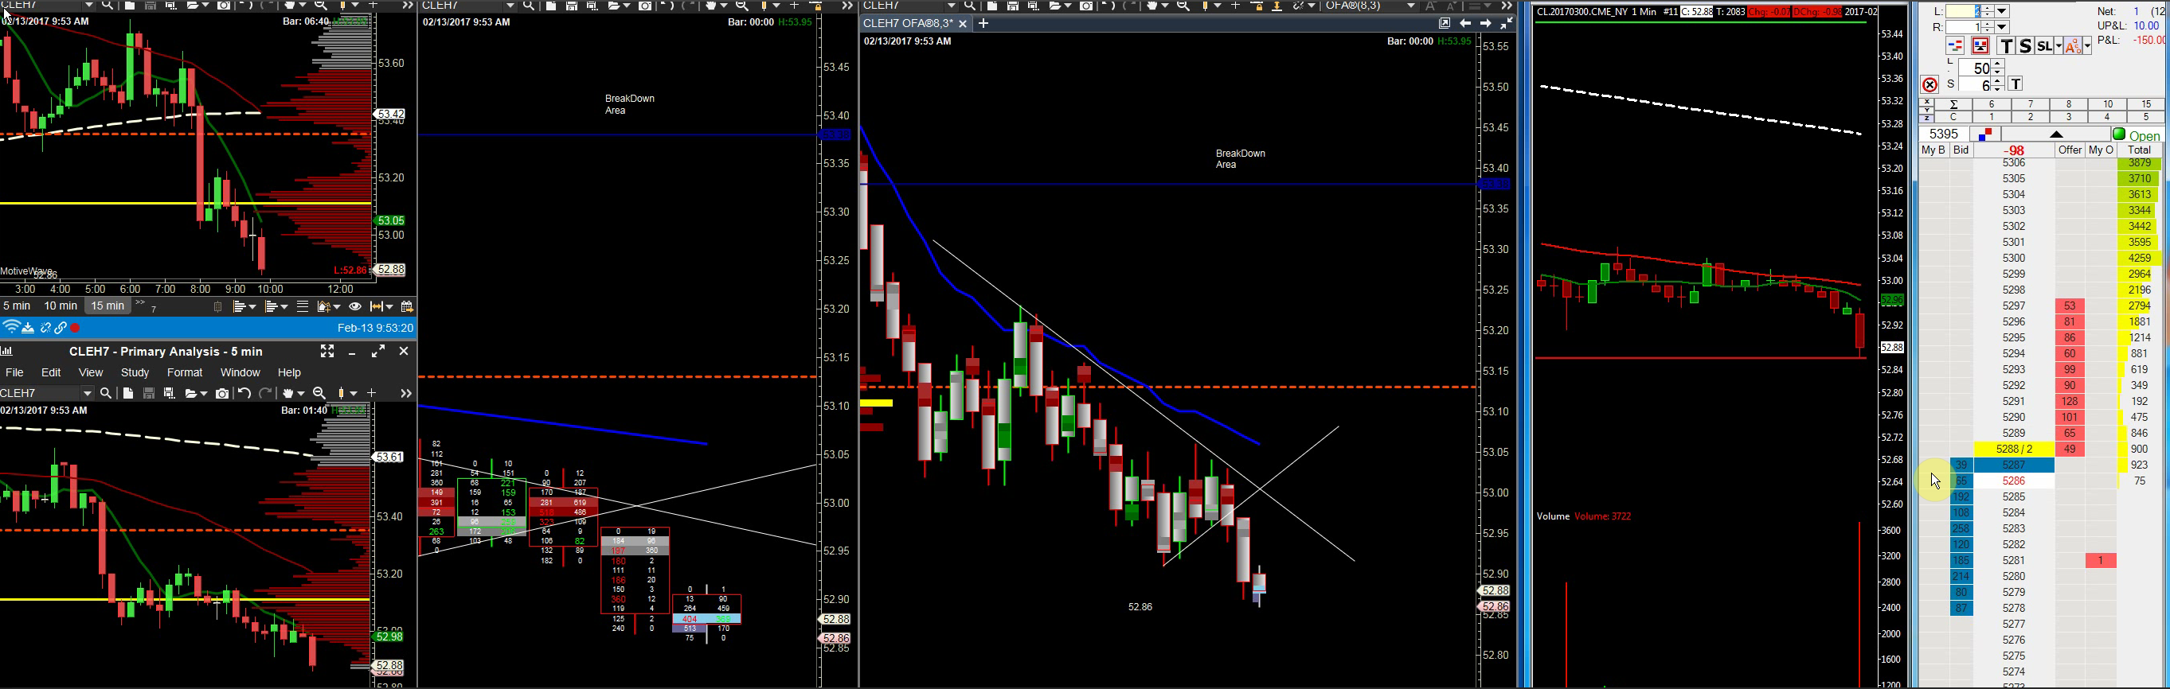The height and width of the screenshot is (689, 2170).
Task: Open the Edit menu
Action: click(x=52, y=372)
